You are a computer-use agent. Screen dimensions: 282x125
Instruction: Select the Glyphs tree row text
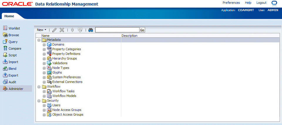[57, 72]
